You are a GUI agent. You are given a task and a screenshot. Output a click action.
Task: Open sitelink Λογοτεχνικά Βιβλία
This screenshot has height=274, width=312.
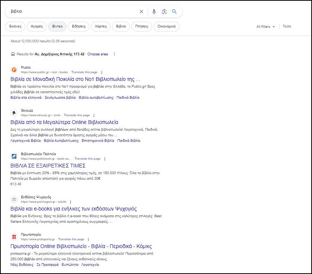[26, 141]
